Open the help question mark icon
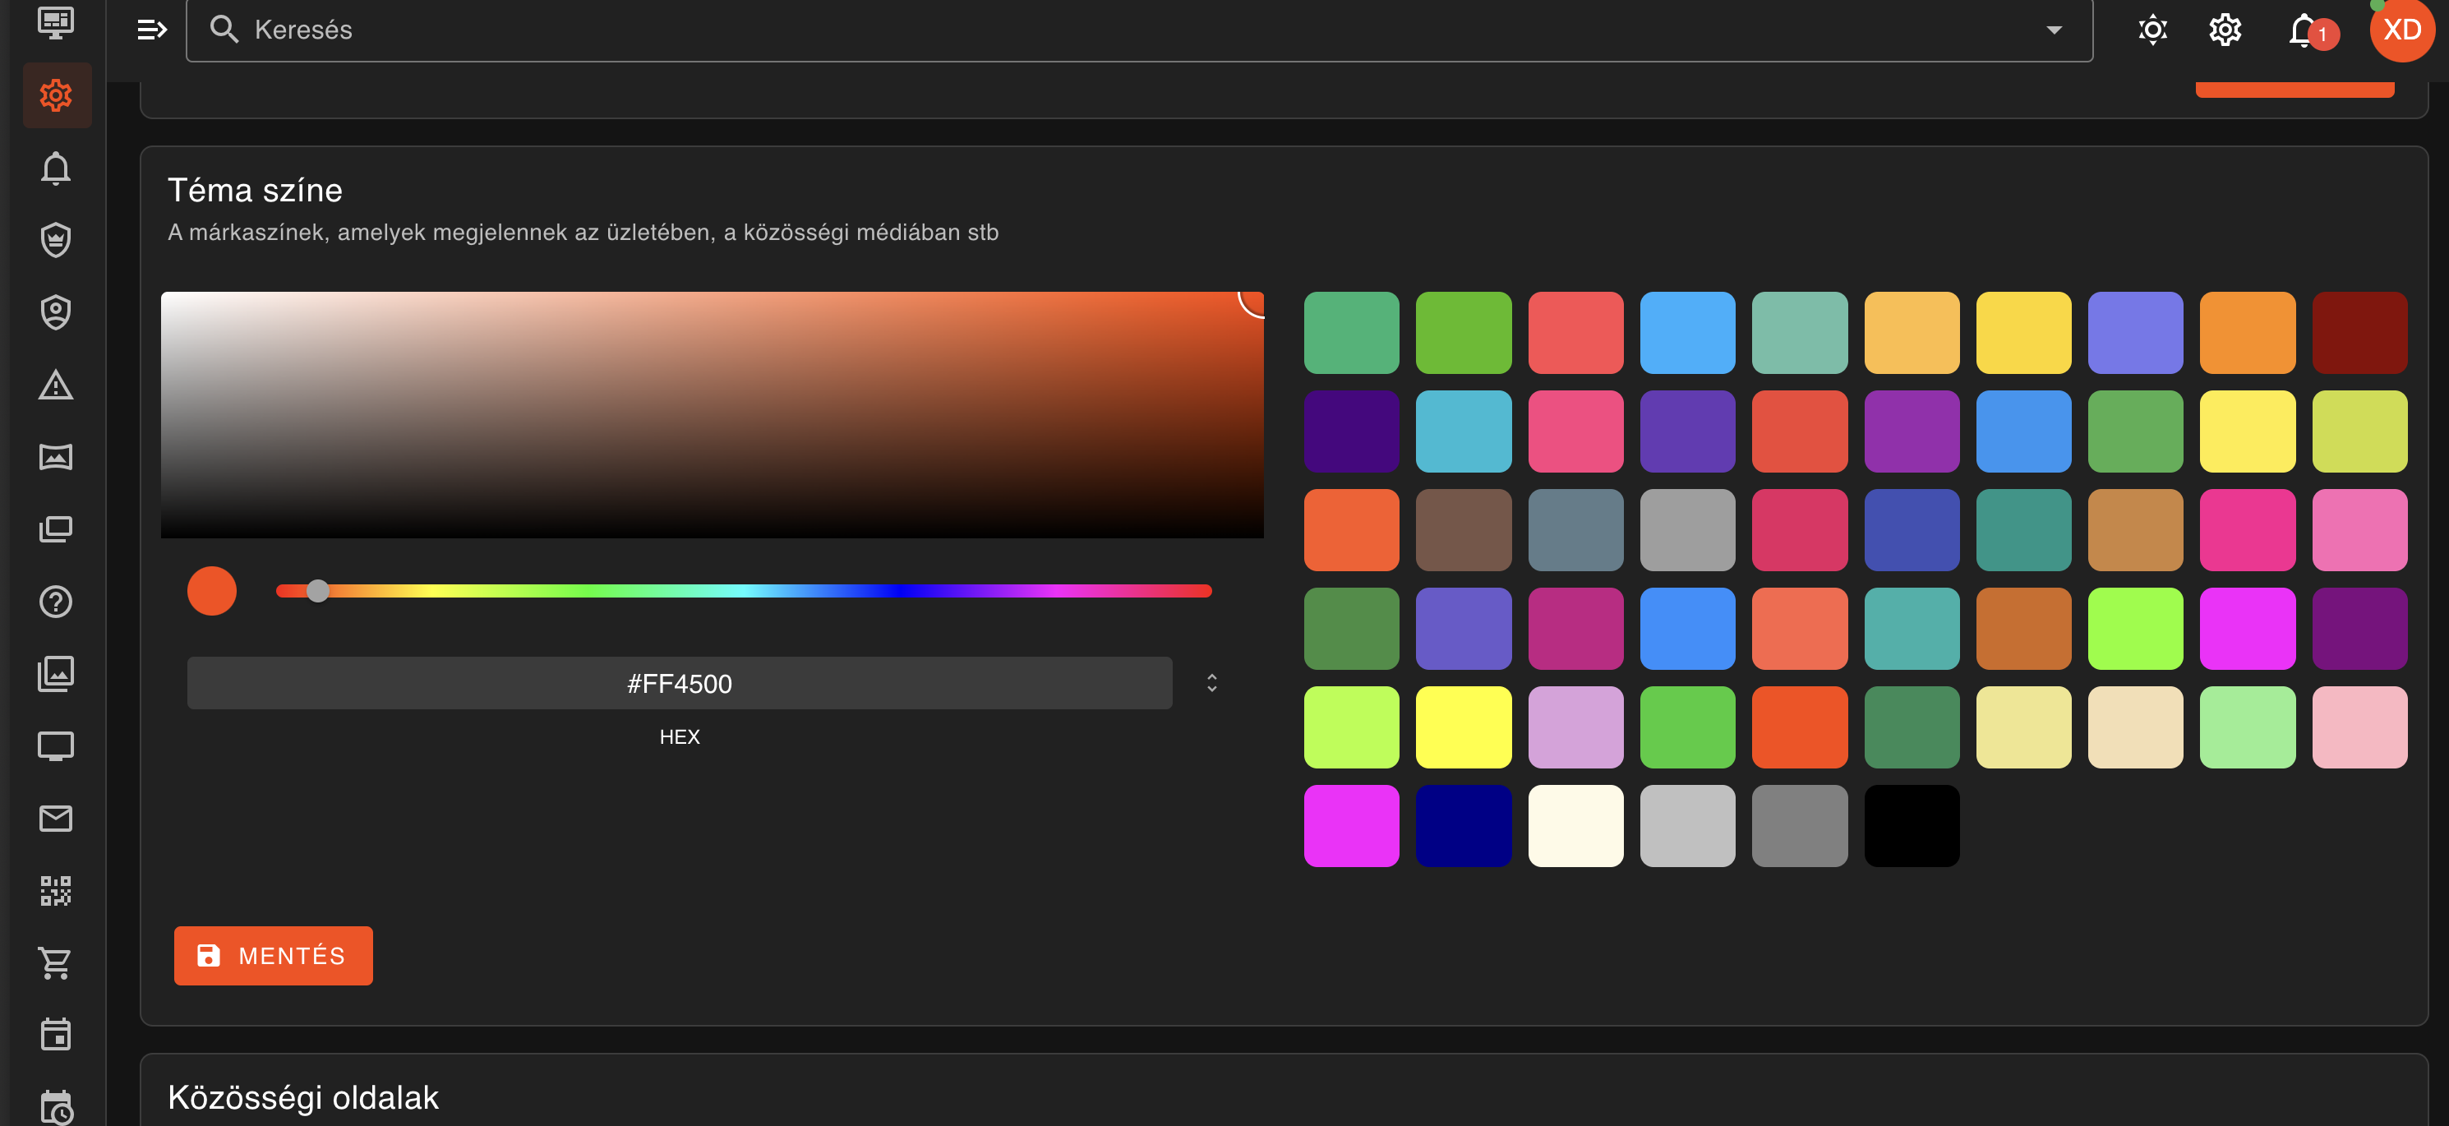 tap(55, 601)
